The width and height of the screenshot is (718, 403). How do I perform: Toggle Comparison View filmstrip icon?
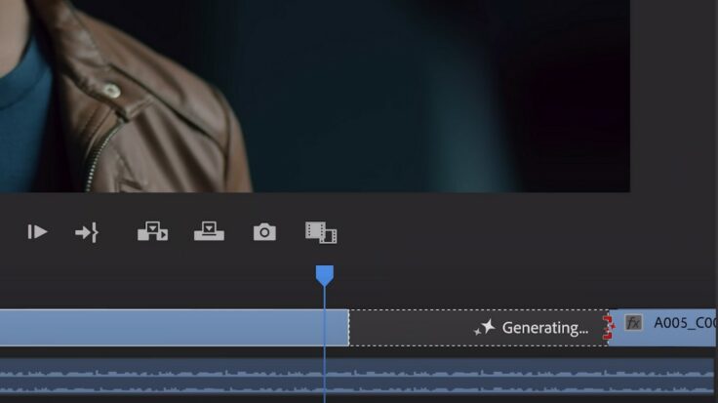tap(321, 231)
